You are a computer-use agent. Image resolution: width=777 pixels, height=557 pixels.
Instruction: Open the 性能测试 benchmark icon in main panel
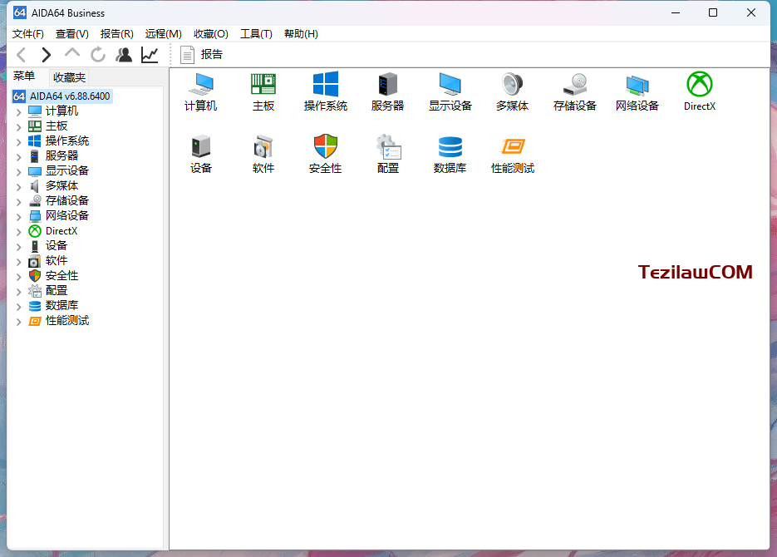pos(513,154)
